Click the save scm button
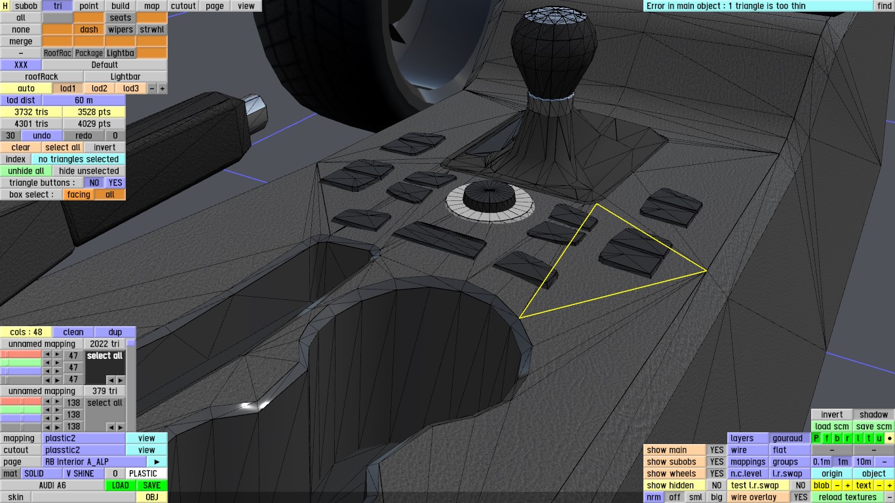 click(x=874, y=426)
